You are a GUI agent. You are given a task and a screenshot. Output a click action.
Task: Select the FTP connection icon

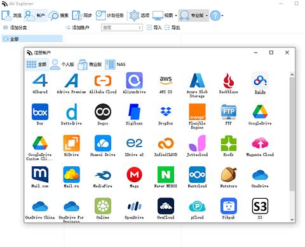click(x=228, y=114)
